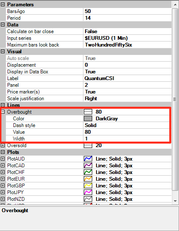Screen dimensions: 179x231
Task: Click the PlotCAD purple line icon
Action: tap(88, 166)
